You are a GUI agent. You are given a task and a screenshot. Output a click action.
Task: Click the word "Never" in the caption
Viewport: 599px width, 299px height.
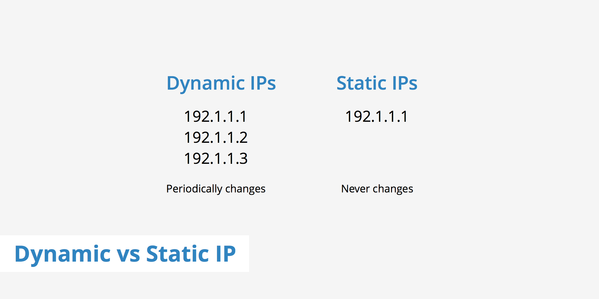pyautogui.click(x=355, y=189)
